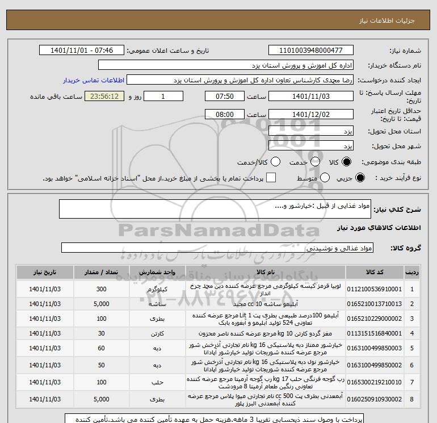Click the کیلوگرم unit in row 1
Image resolution: width=437 pixels, height=423 pixels.
point(157,290)
